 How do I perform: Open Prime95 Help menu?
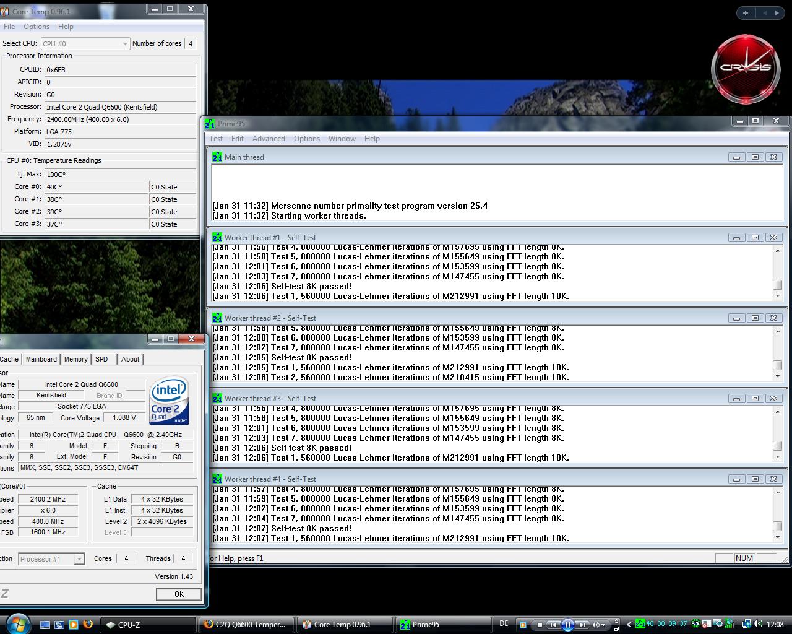tap(372, 139)
